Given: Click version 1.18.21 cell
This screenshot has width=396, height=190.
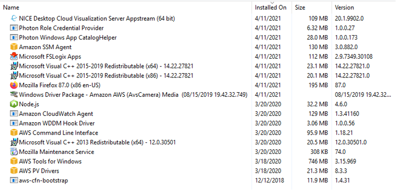Looking at the screenshot, I should tap(344, 133).
